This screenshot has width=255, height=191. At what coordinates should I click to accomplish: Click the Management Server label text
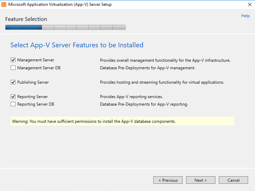pyautogui.click(x=35, y=60)
